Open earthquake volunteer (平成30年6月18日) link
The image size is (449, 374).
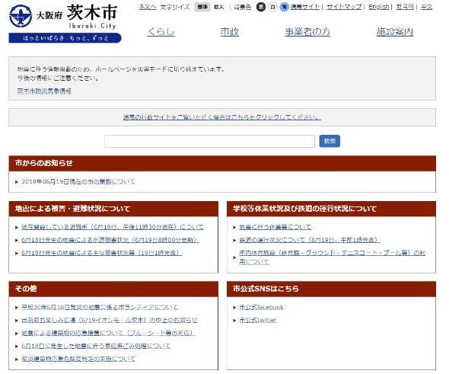100,307
